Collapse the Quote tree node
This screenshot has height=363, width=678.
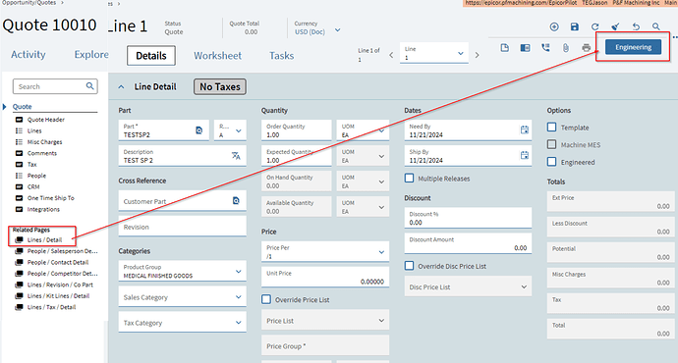tap(4, 107)
